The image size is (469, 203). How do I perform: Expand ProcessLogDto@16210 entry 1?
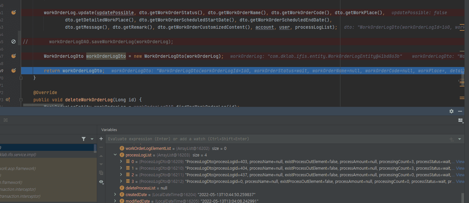point(121,168)
